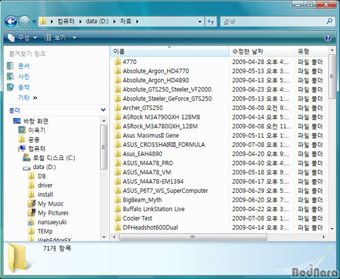
Task: Click file list horizontal scrollbar right arrow
Action: tap(324, 237)
